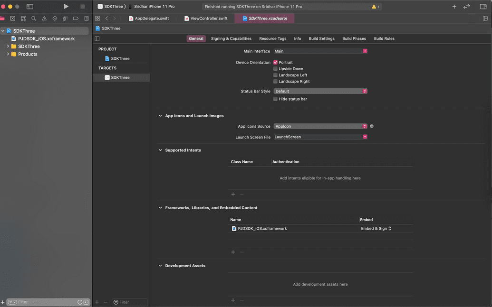
Task: Enable Upside Down device orientation
Action: (275, 68)
